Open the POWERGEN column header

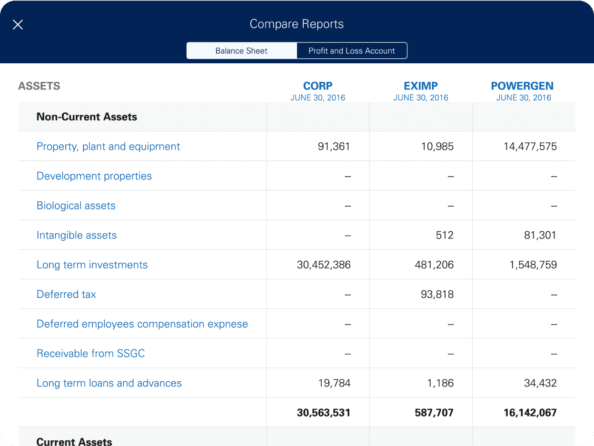coord(522,86)
